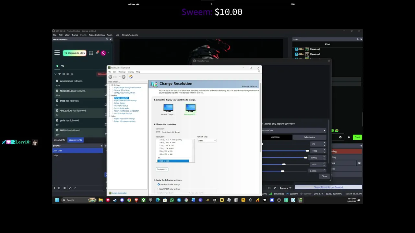Open the hamburger menu in recentevents dock
The height and width of the screenshot is (233, 415).
pyautogui.click(x=57, y=53)
